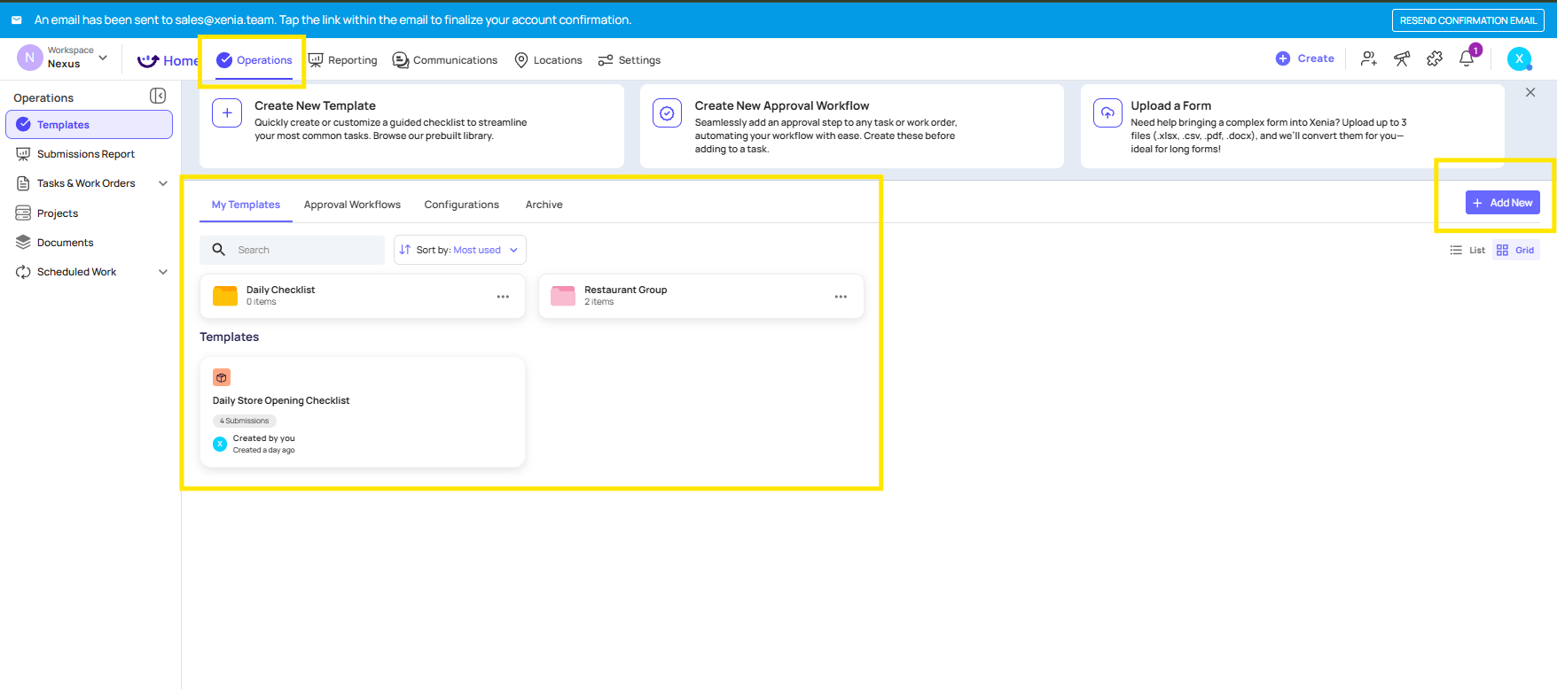Click the Add New button
The width and height of the screenshot is (1557, 689).
(1502, 203)
